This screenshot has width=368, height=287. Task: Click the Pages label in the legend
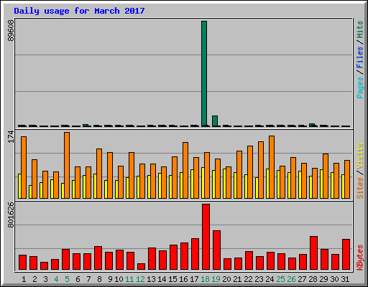(x=359, y=88)
